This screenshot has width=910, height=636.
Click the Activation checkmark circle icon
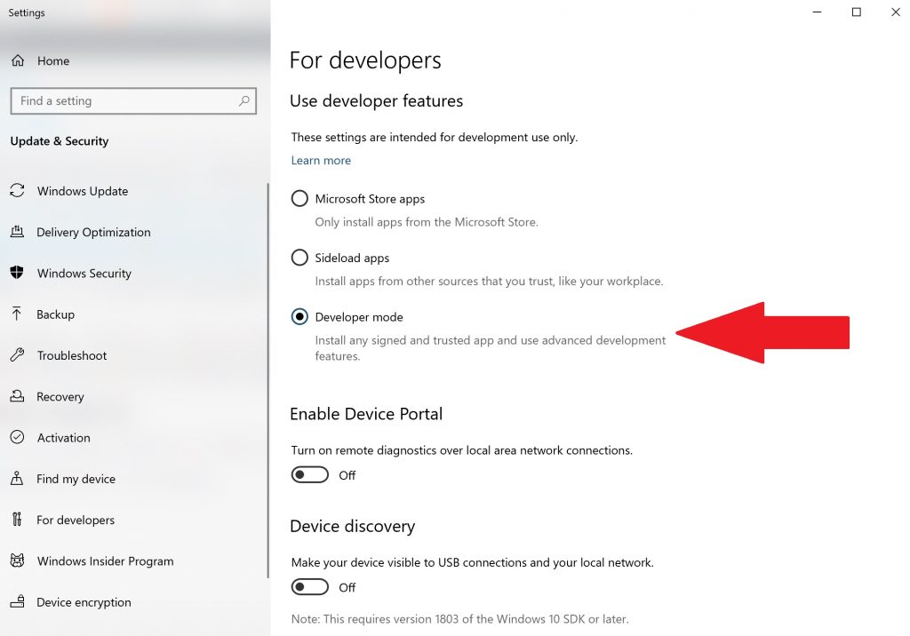pyautogui.click(x=18, y=438)
